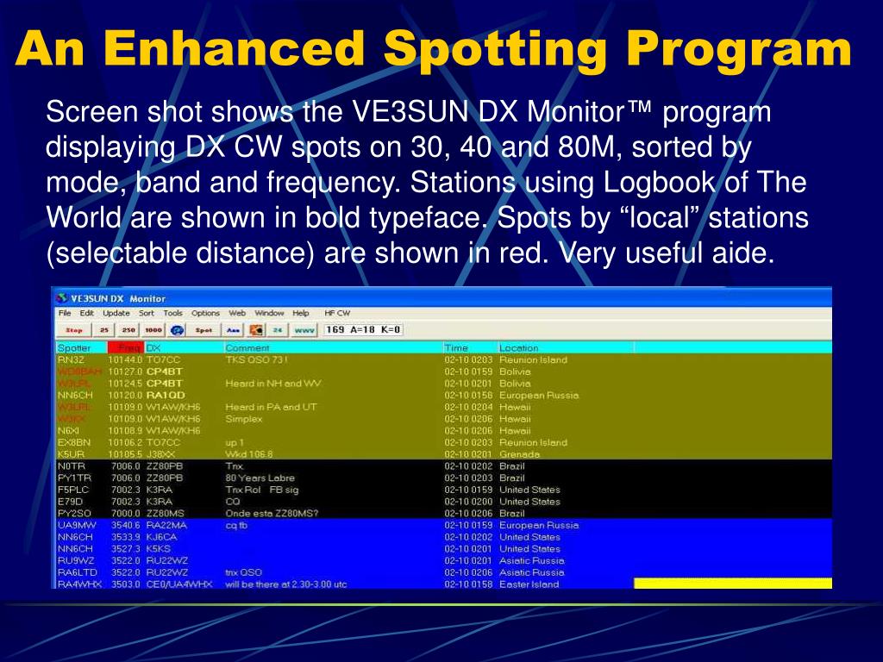
Task: Click time 02-10 0203 for RN3Z
Action: click(x=468, y=359)
